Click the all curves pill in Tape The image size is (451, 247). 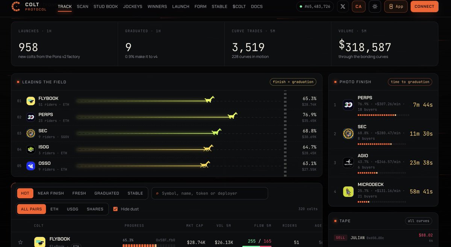click(419, 221)
